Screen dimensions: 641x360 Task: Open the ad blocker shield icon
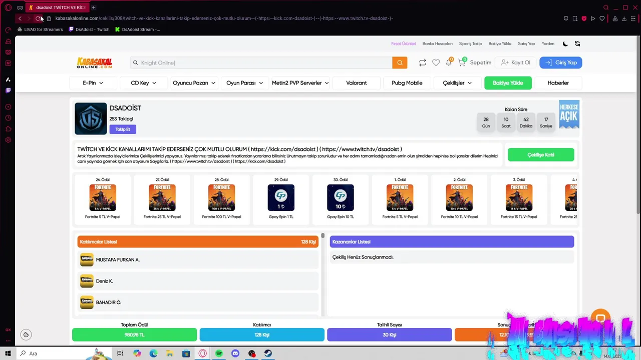click(584, 18)
